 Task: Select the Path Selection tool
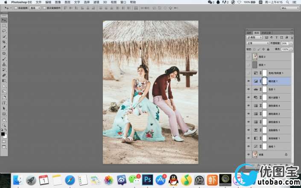tap(4, 109)
